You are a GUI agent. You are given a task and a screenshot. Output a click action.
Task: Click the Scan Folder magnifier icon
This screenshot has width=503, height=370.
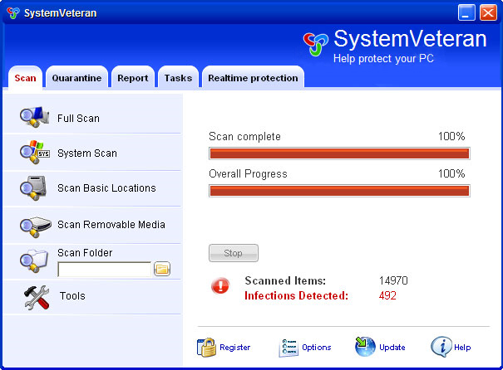(x=34, y=260)
